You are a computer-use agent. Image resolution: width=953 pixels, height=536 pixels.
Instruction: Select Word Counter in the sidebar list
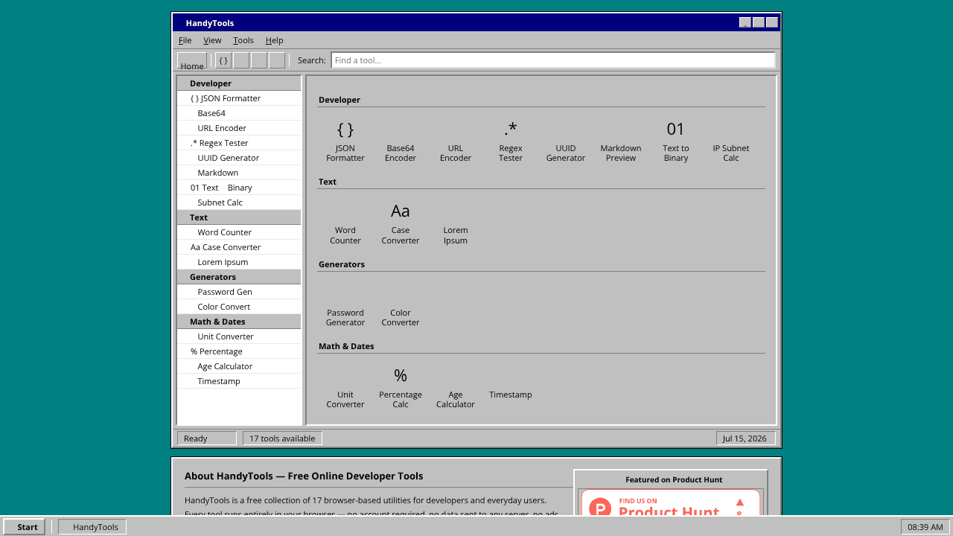pos(239,232)
